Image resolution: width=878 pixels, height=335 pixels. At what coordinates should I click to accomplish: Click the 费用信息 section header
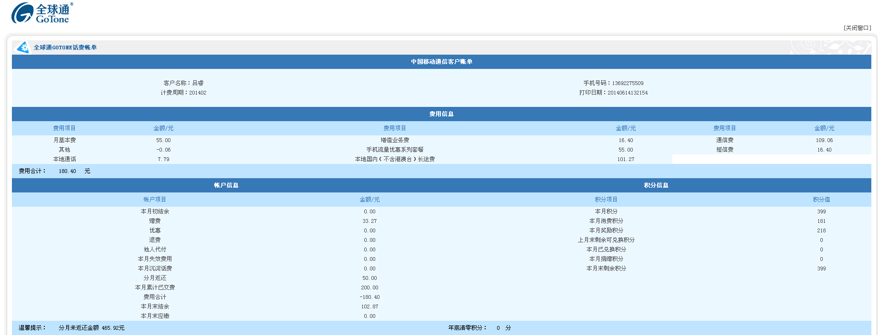441,114
